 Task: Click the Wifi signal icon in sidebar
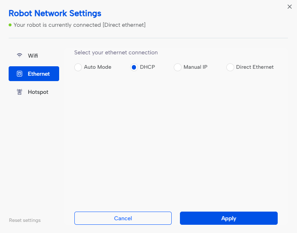(19, 56)
